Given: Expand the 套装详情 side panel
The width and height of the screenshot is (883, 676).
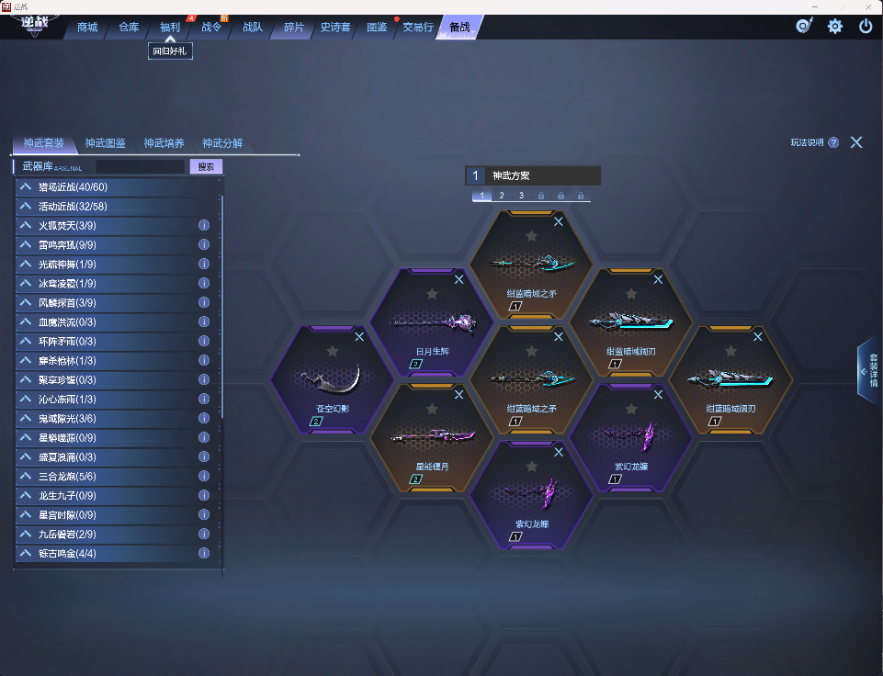Looking at the screenshot, I should [x=869, y=370].
